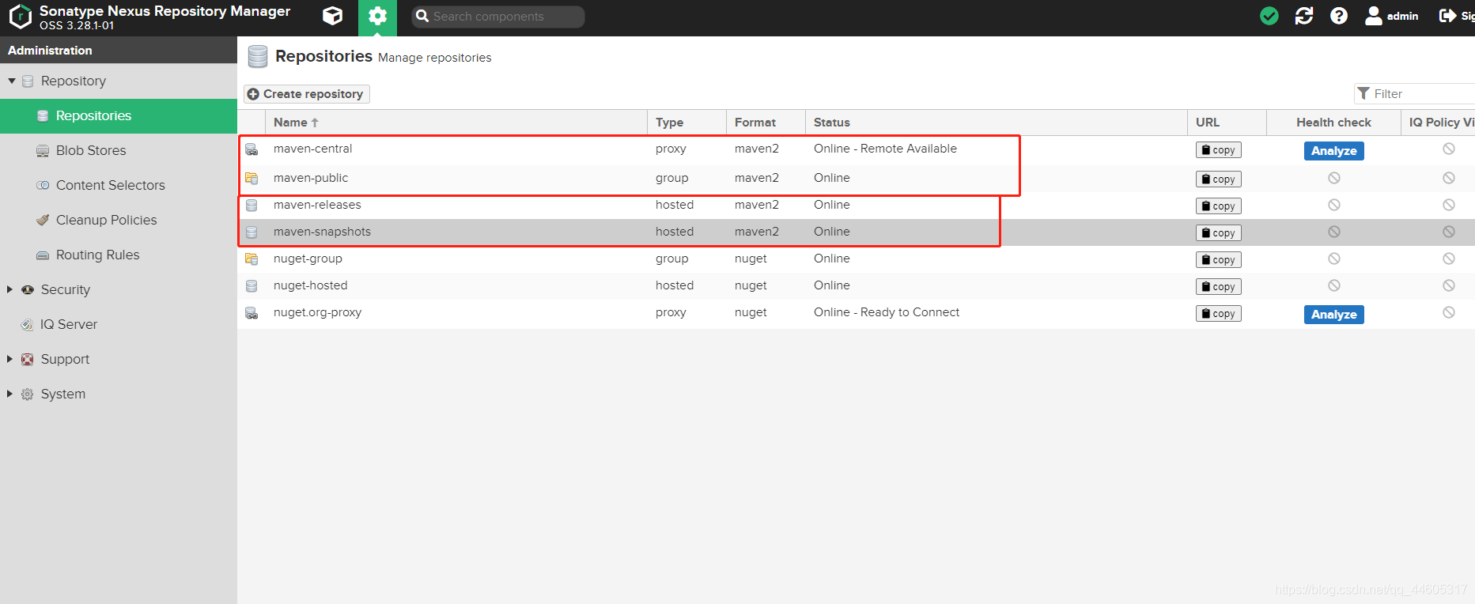
Task: Click the IQ Server icon
Action: tap(28, 324)
